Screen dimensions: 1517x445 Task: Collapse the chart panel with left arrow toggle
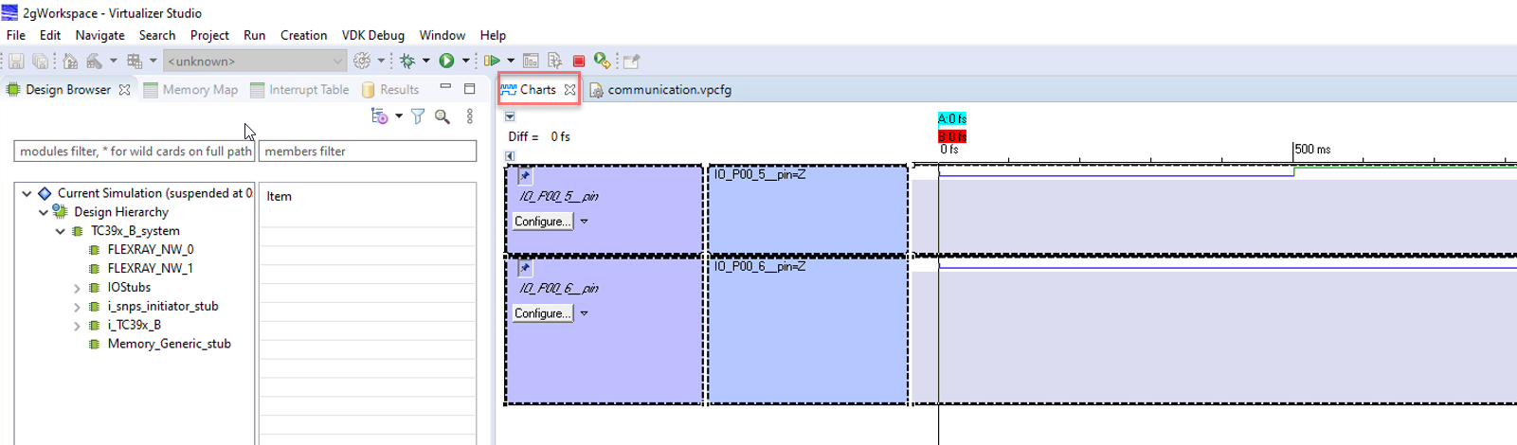coord(510,156)
